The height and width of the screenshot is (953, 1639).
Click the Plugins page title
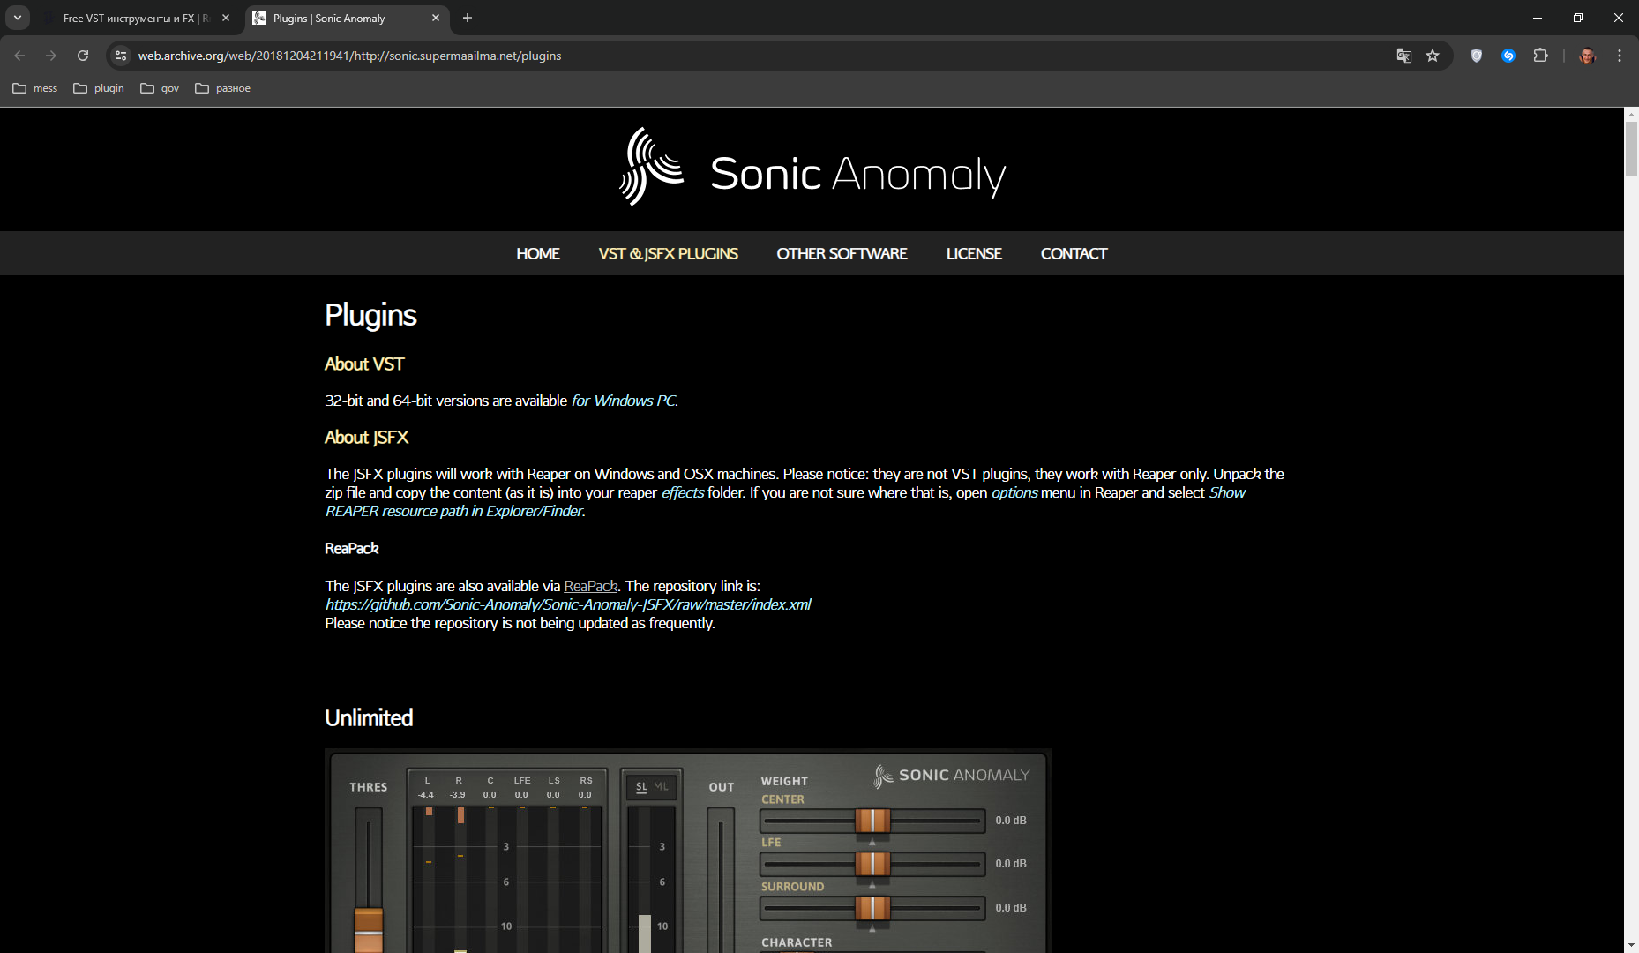click(370, 315)
